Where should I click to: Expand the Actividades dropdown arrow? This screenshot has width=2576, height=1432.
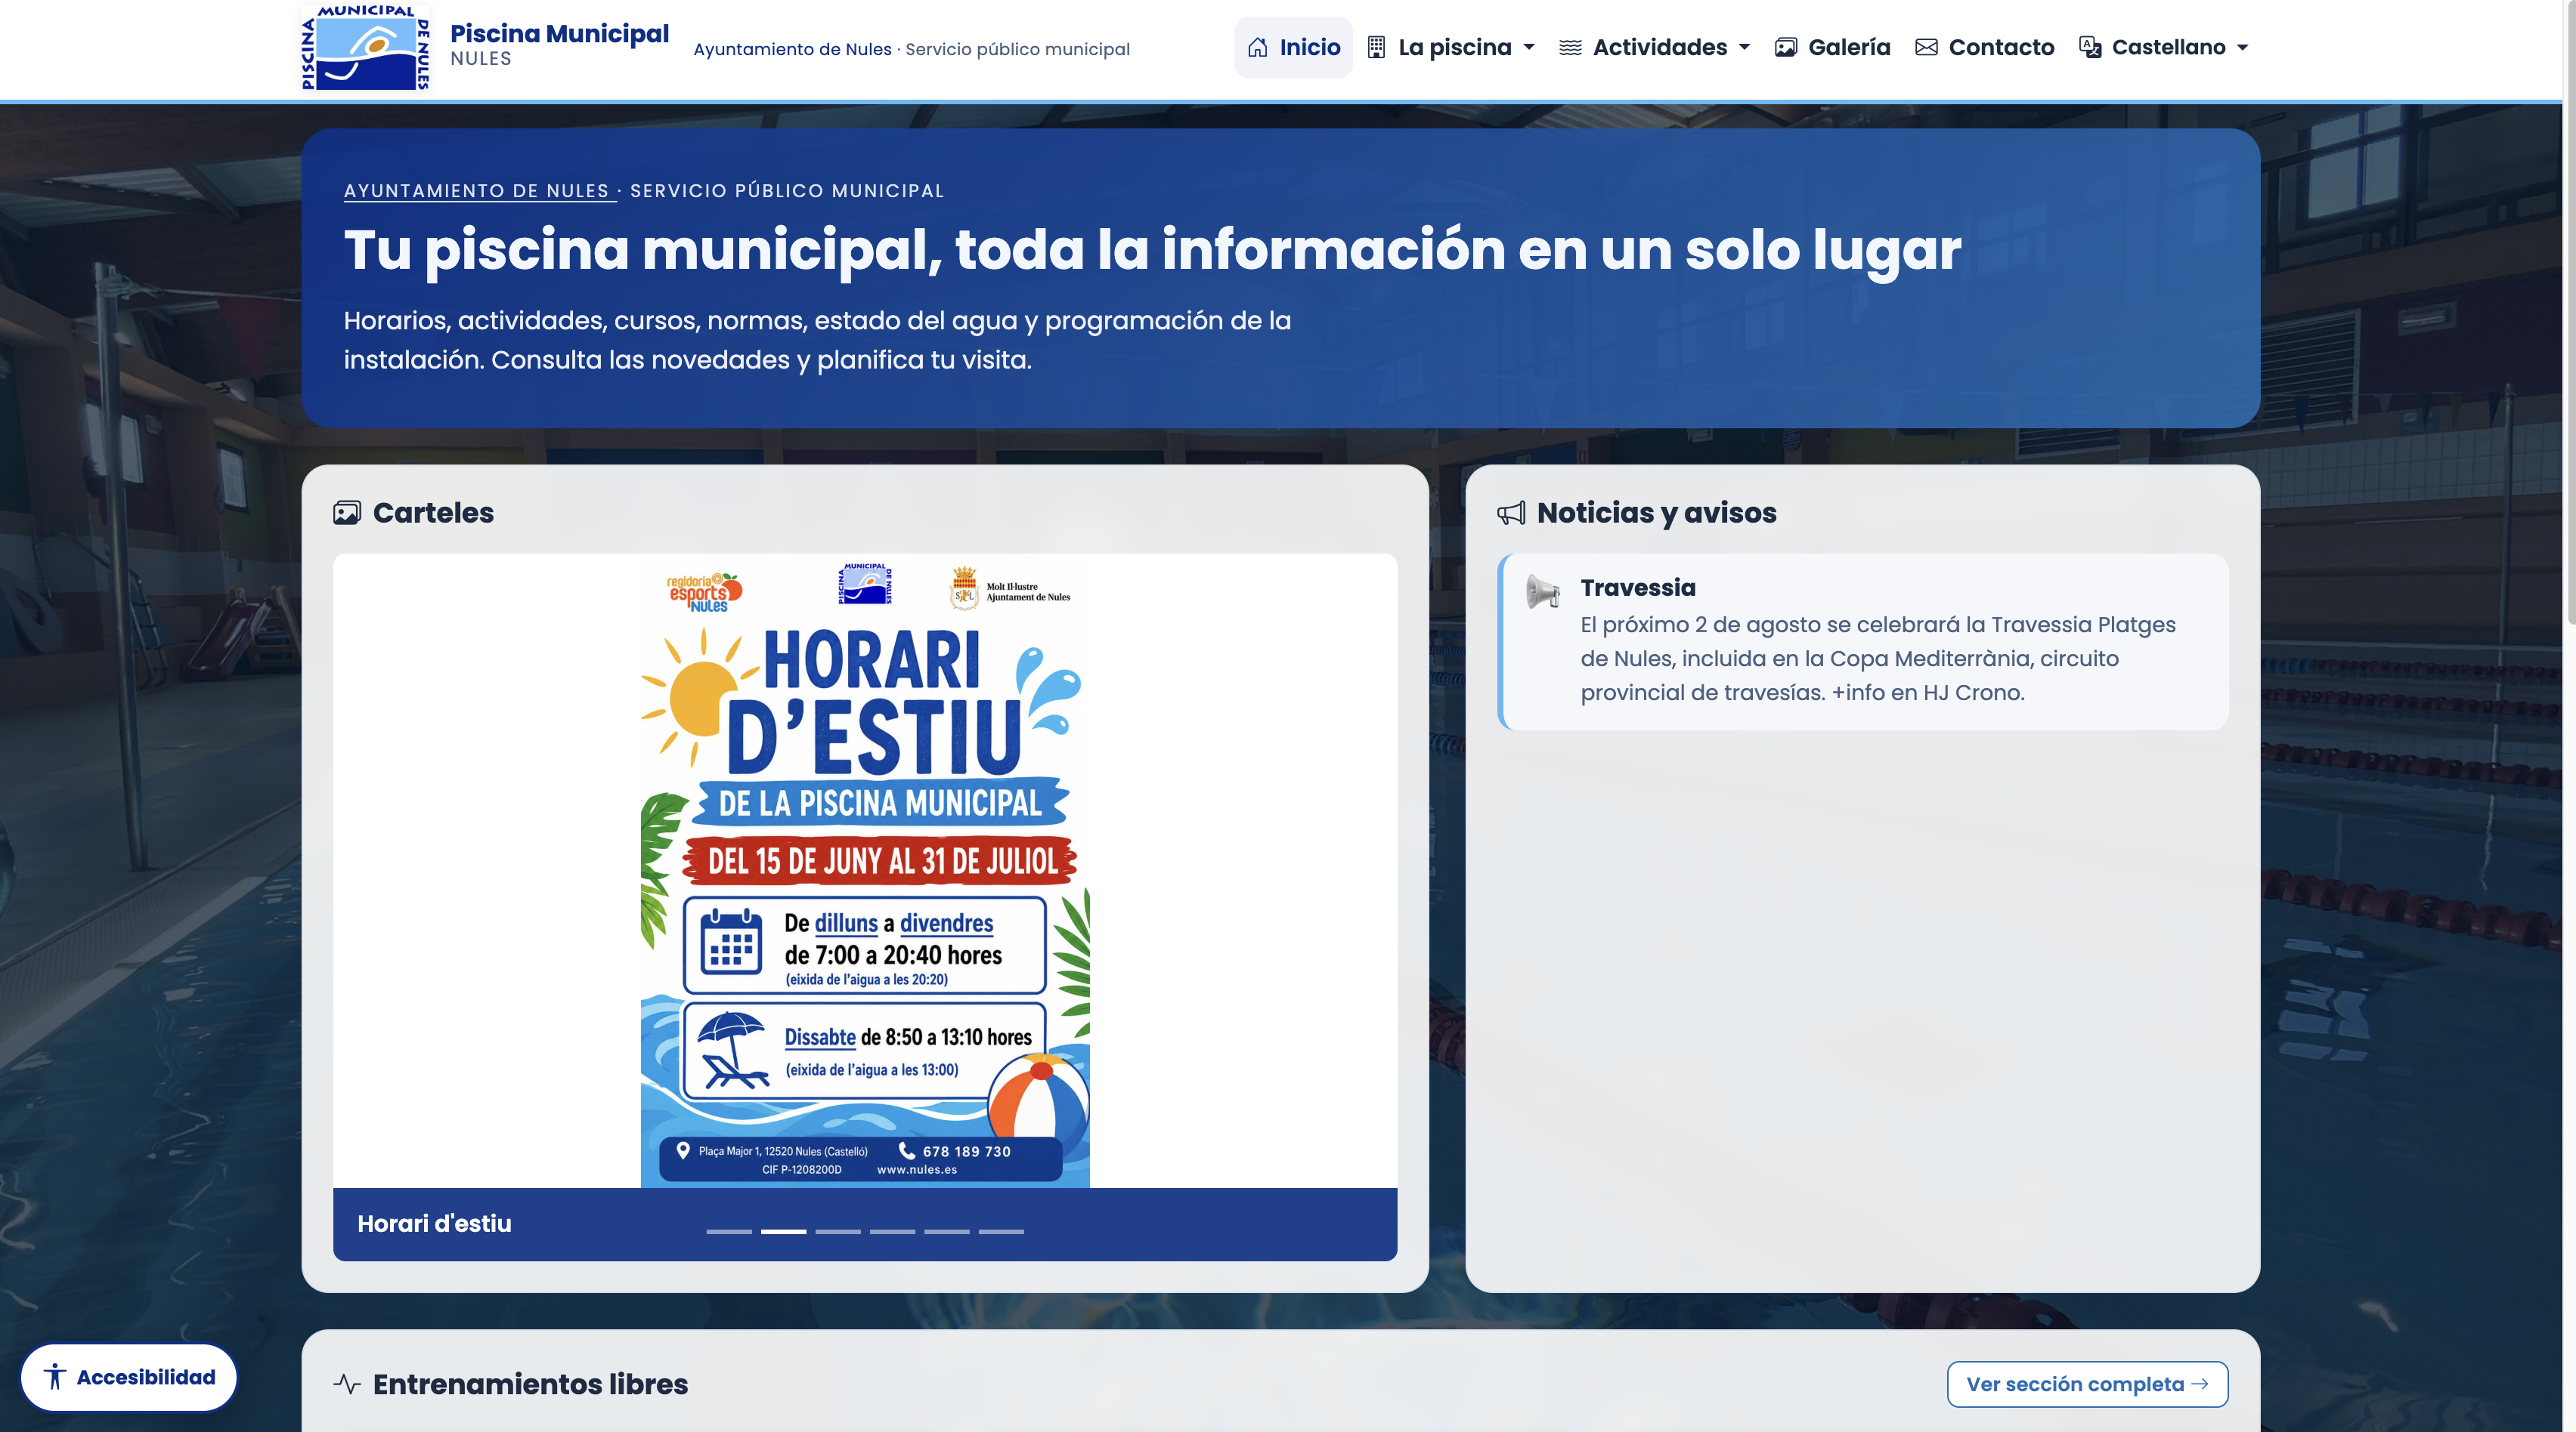(1745, 47)
